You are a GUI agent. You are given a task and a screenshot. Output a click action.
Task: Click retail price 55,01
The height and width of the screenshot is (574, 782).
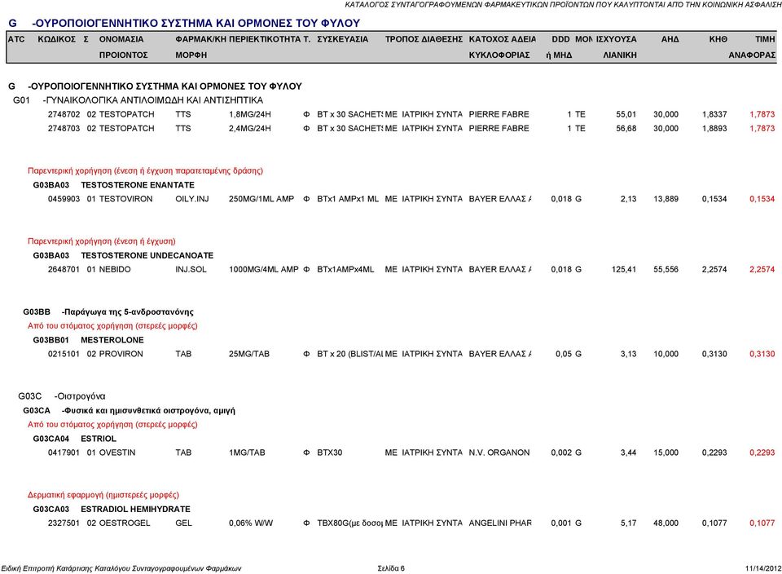click(626, 114)
